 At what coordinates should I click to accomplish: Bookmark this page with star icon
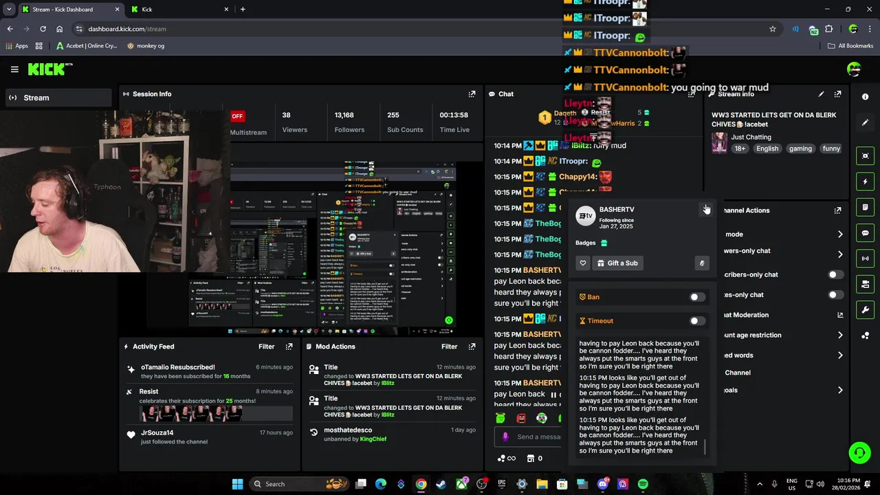[x=773, y=29]
